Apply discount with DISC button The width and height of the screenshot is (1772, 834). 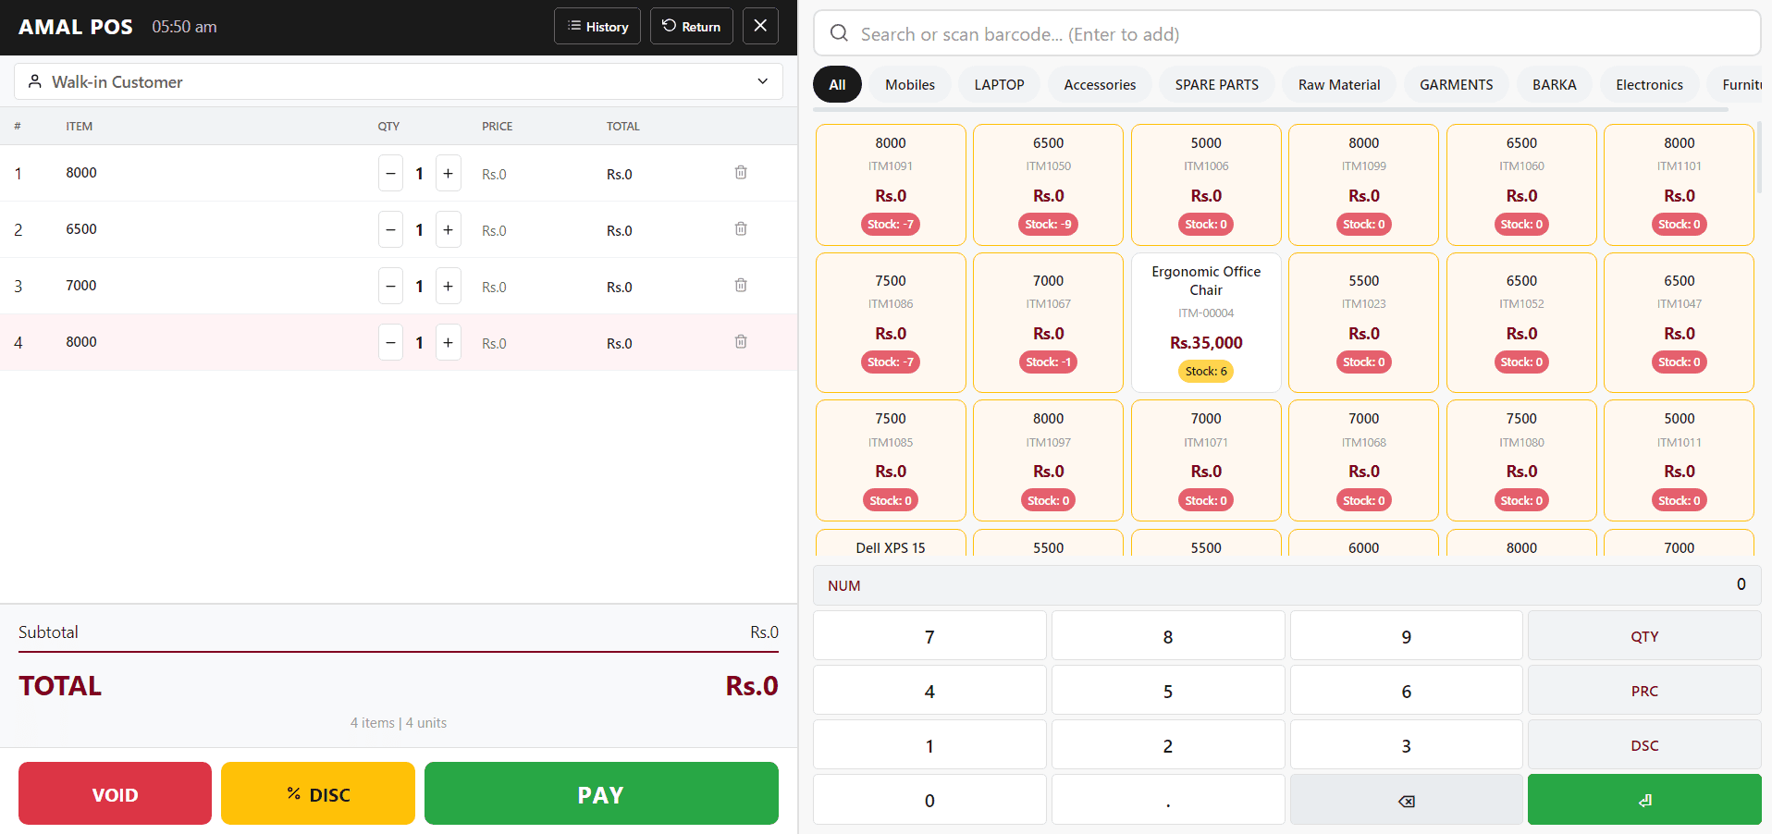318,794
